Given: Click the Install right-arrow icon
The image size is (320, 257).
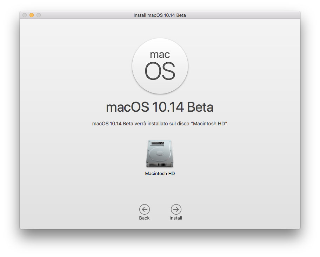Looking at the screenshot, I should (x=176, y=209).
